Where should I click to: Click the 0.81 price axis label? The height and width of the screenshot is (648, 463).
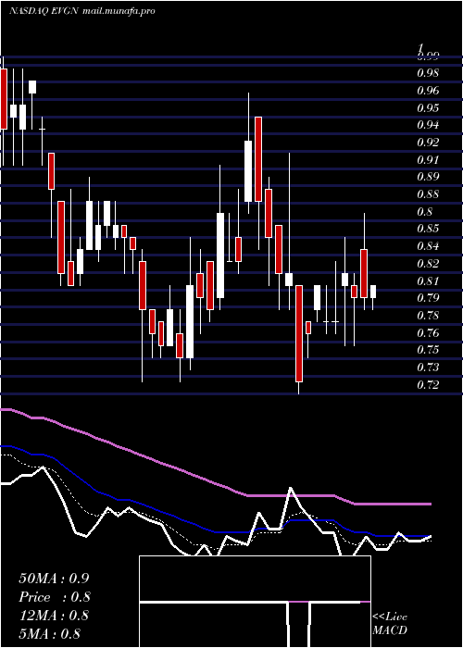click(428, 281)
